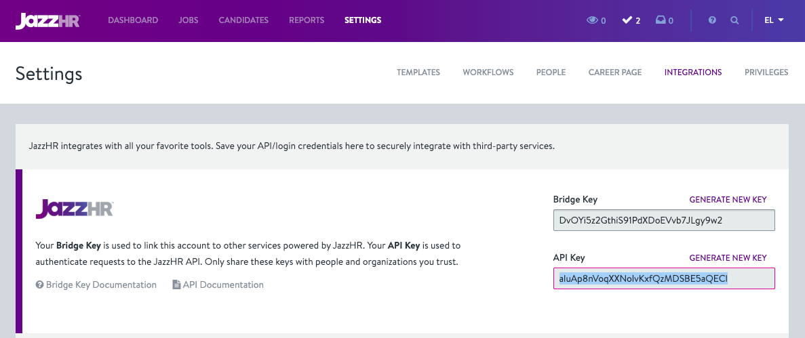This screenshot has width=805, height=338.
Task: Click the JazzHR logo in top navigation
Action: pyautogui.click(x=47, y=20)
